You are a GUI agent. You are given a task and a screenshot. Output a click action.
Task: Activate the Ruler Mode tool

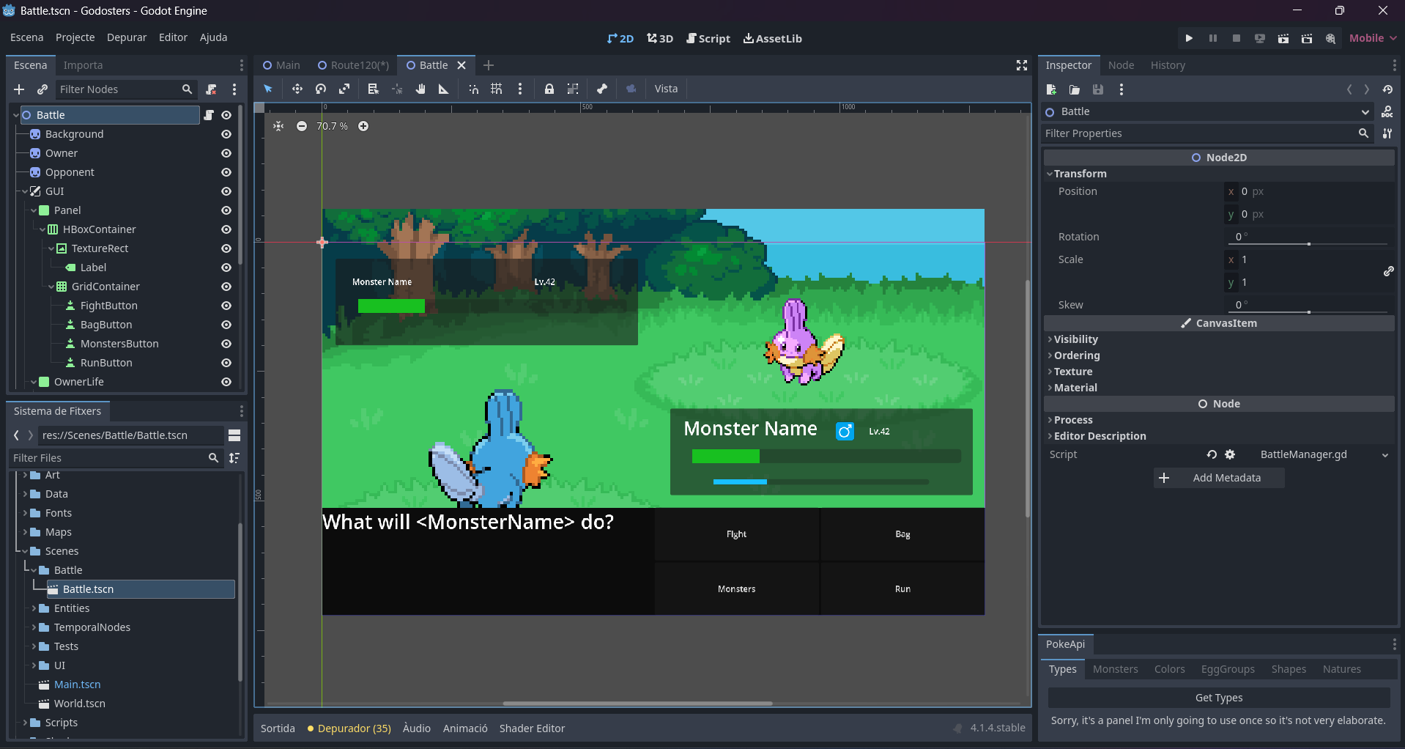click(x=443, y=89)
